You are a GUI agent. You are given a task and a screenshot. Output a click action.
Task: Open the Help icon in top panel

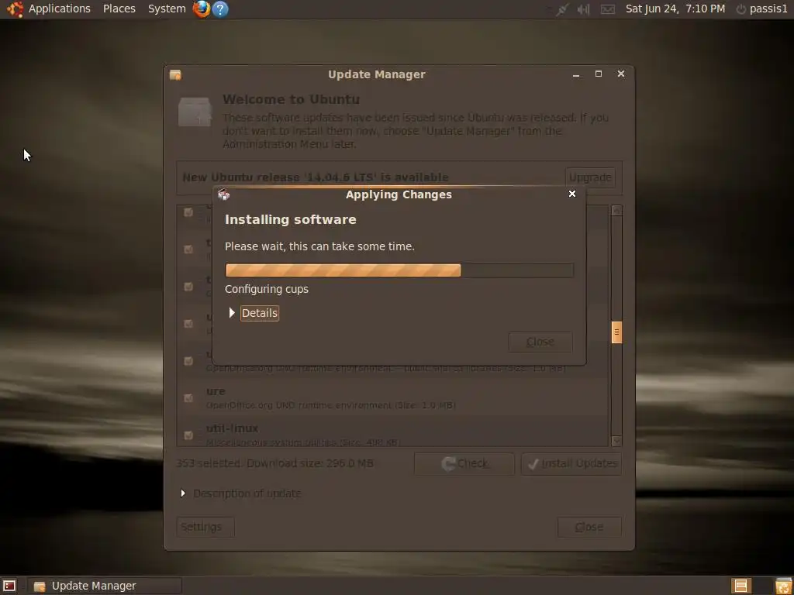219,9
